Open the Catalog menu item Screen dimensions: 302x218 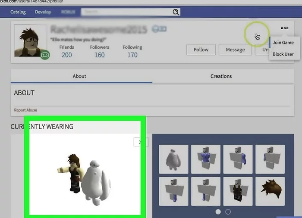tap(18, 12)
